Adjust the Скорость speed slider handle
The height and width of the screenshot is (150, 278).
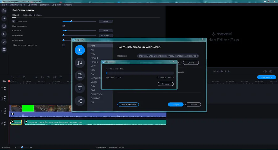[66, 30]
